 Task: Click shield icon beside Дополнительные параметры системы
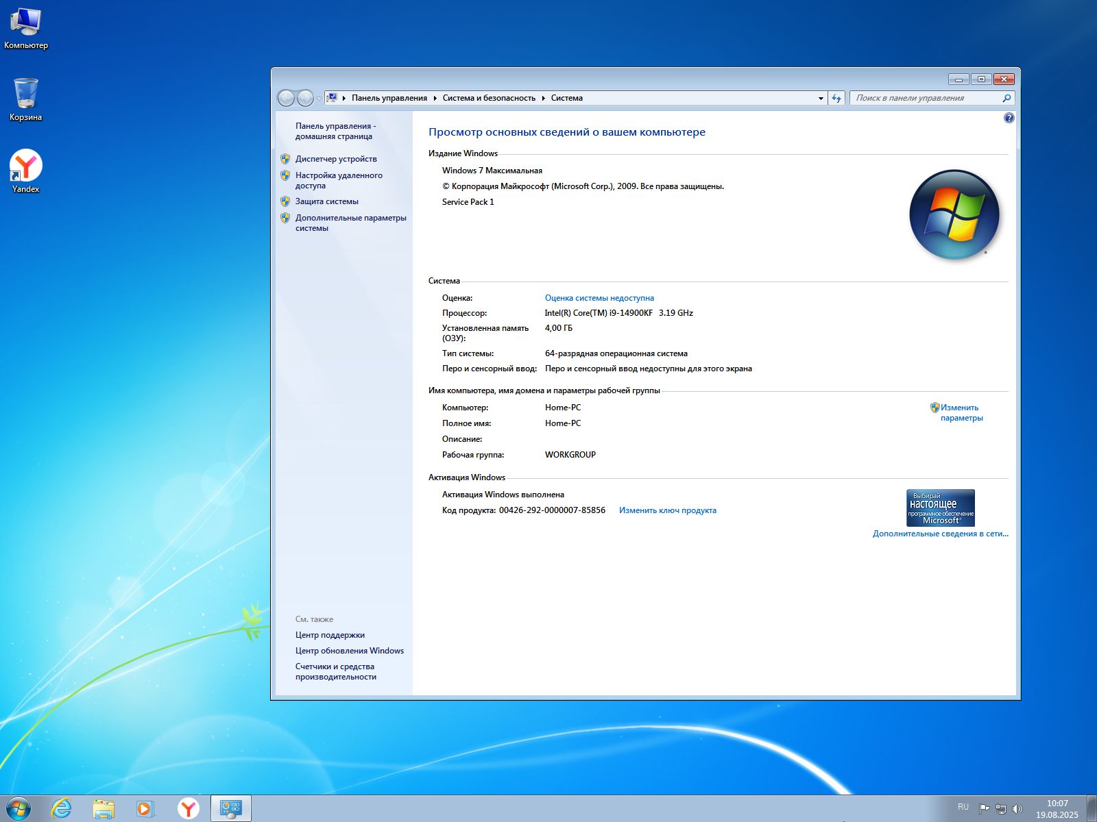[285, 218]
